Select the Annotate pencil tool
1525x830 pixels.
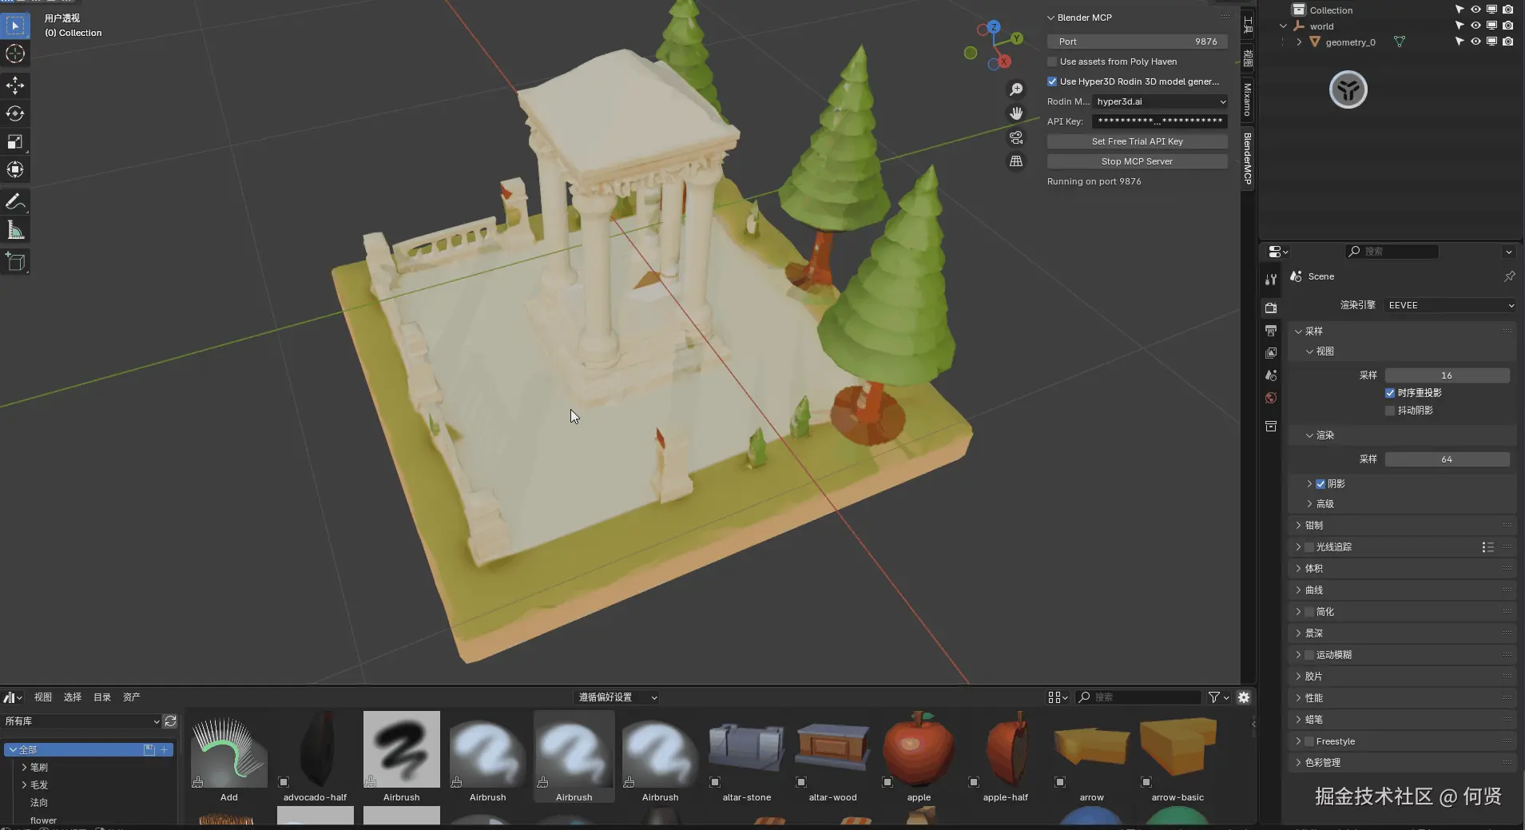[15, 201]
